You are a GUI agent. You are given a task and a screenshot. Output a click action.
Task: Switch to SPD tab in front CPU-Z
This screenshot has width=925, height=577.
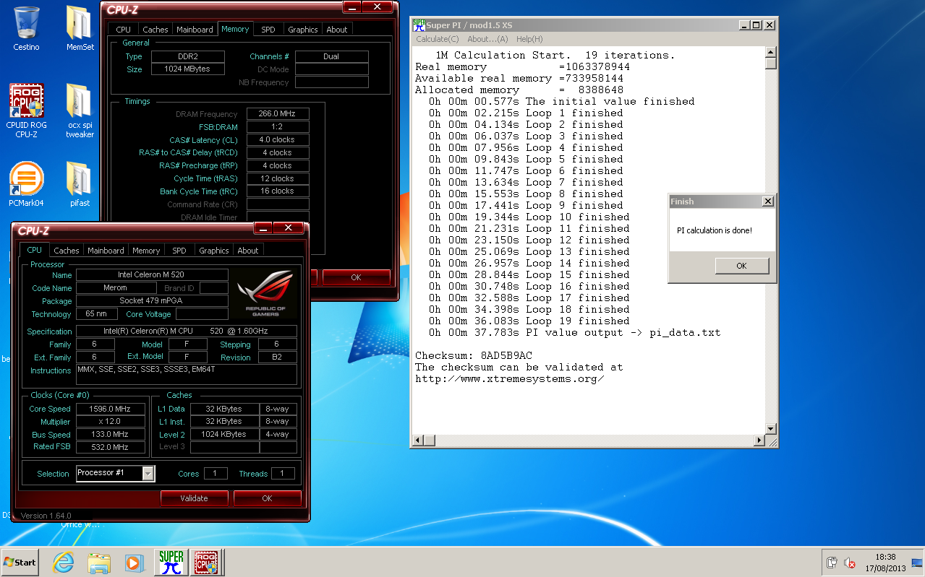[x=179, y=251]
